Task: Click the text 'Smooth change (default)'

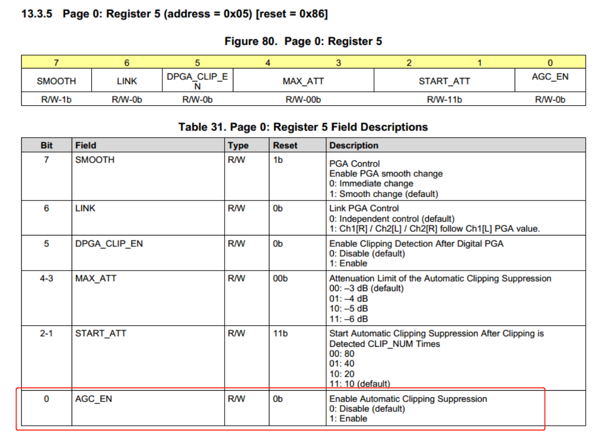Action: pyautogui.click(x=389, y=194)
